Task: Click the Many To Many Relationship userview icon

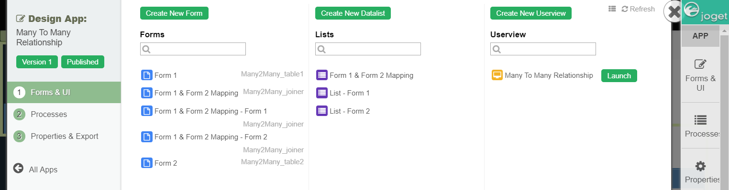Action: coord(497,75)
